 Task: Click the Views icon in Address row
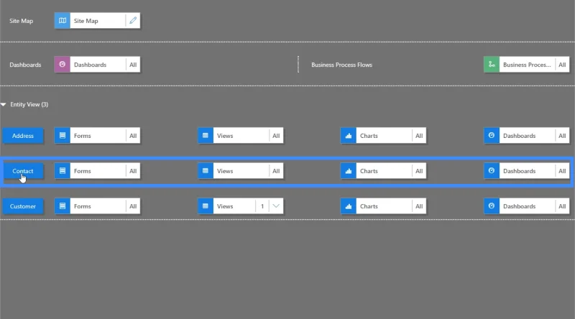pyautogui.click(x=206, y=135)
